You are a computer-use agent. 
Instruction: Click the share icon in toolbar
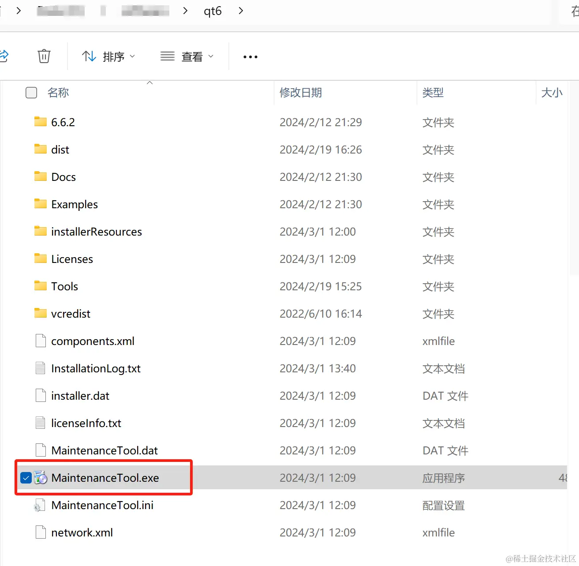point(4,56)
